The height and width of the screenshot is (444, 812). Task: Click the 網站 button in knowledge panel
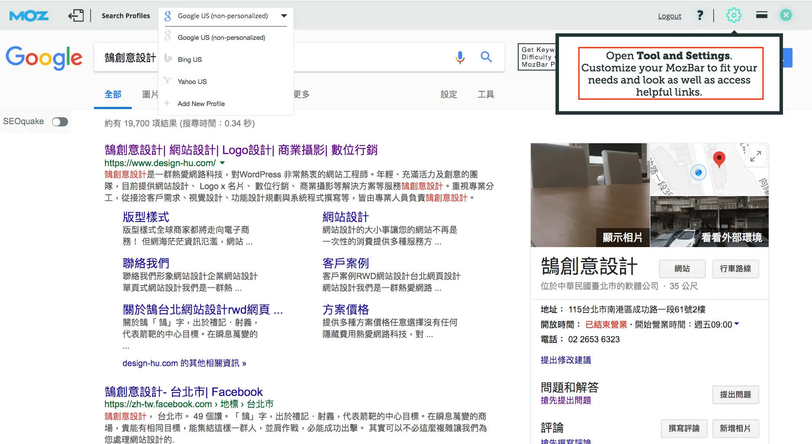point(682,269)
